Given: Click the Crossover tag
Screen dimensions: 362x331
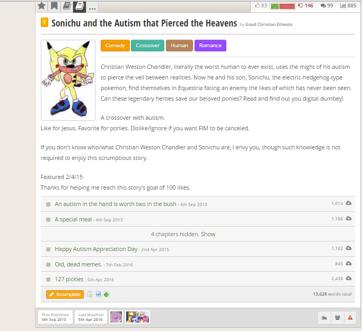Looking at the screenshot, I should (147, 46).
